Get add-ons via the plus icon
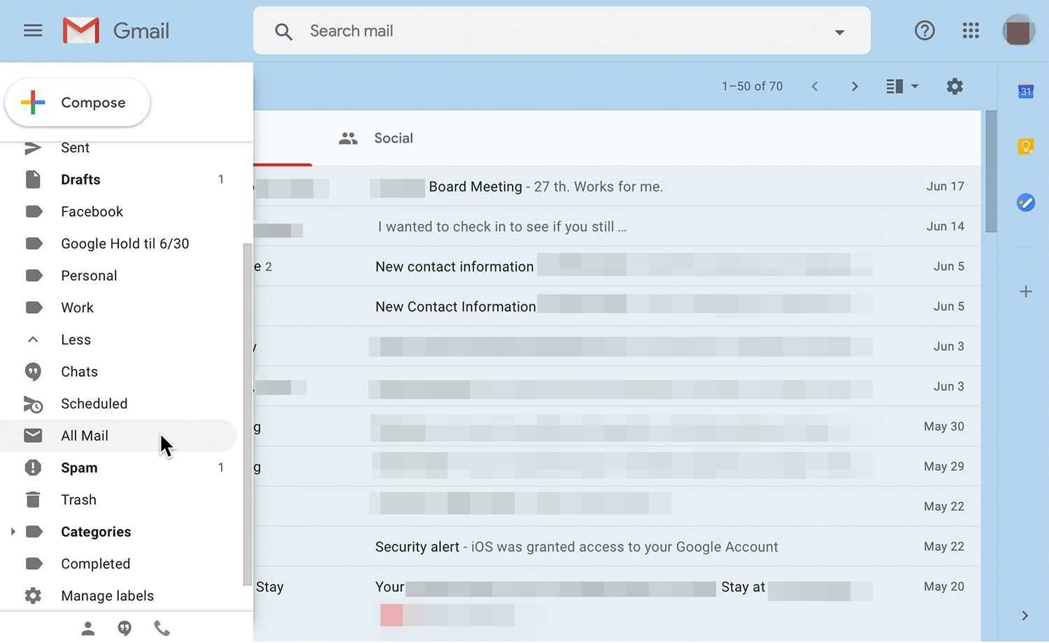The height and width of the screenshot is (643, 1049). 1025,291
